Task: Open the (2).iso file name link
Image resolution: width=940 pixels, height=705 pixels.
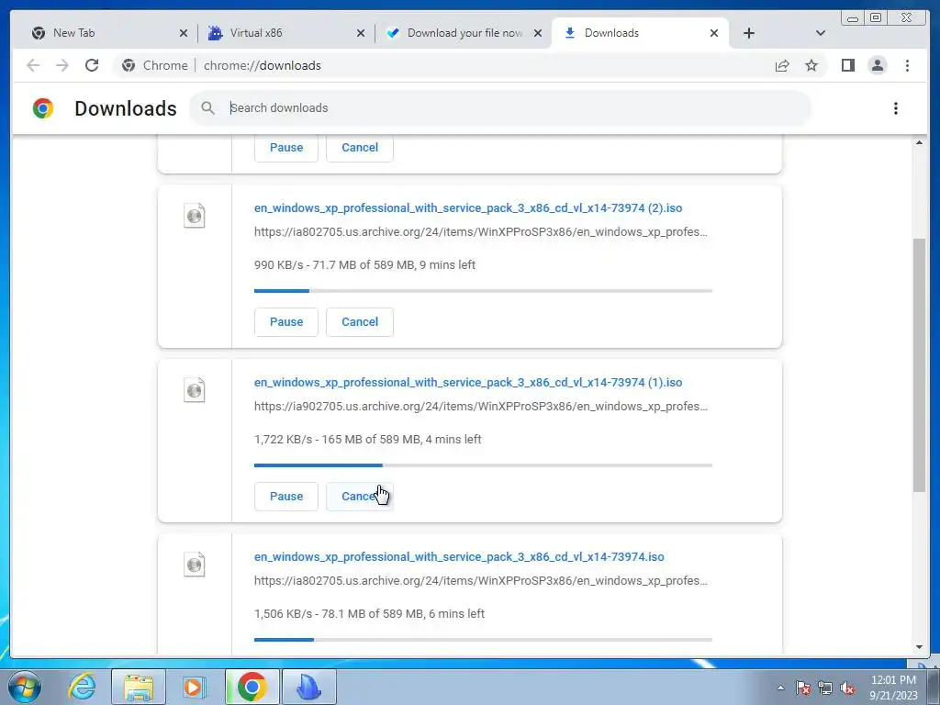Action: click(x=468, y=208)
